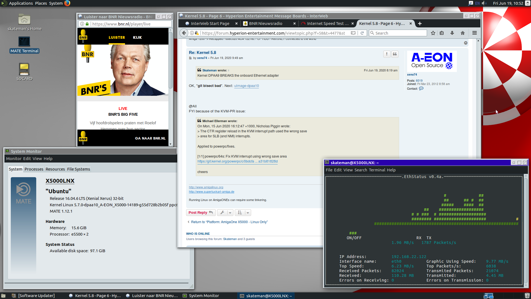531x299 pixels.
Task: Follow the uImage-dpaa10 link
Action: pyautogui.click(x=246, y=86)
